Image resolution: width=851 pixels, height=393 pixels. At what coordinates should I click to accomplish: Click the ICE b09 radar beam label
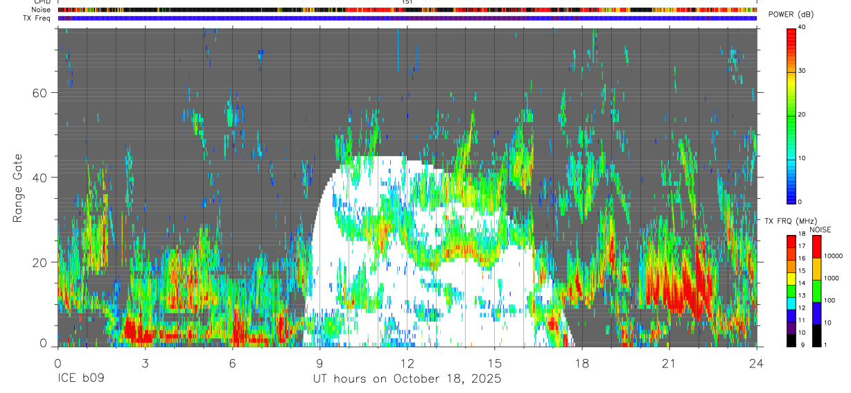(80, 379)
